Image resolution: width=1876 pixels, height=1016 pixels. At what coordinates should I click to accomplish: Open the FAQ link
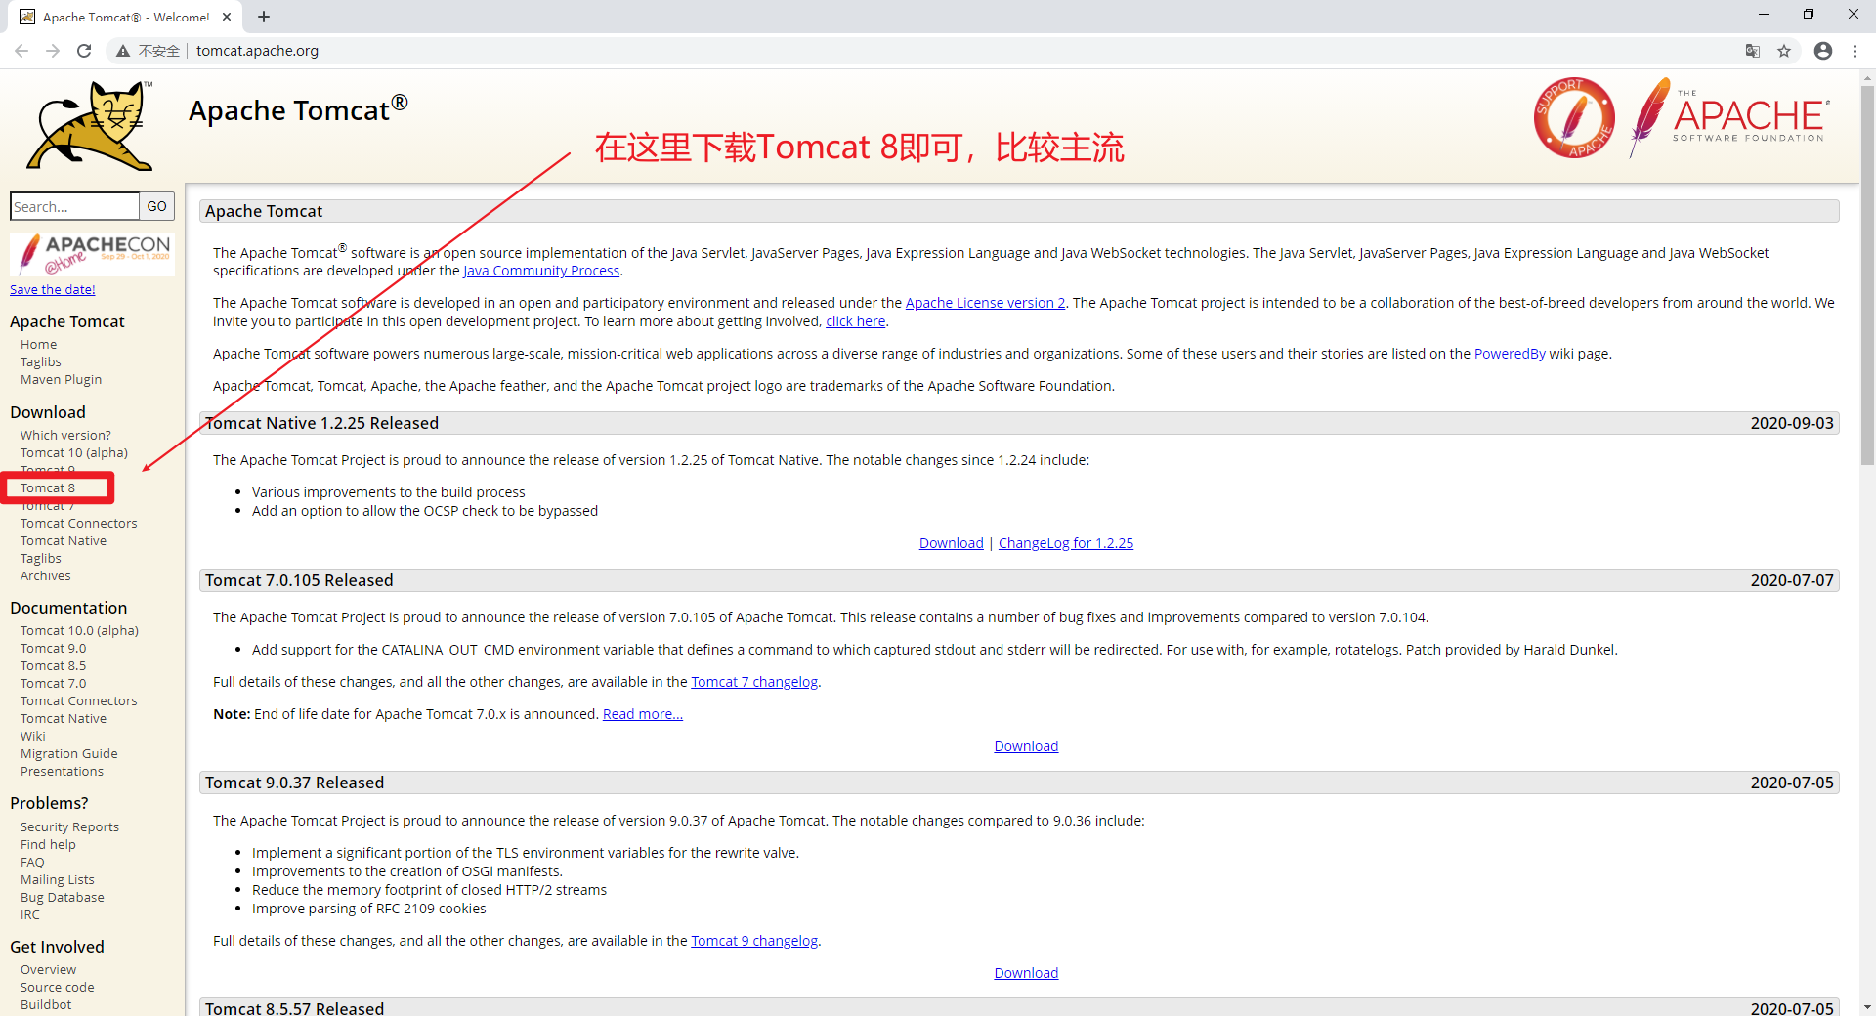[32, 862]
